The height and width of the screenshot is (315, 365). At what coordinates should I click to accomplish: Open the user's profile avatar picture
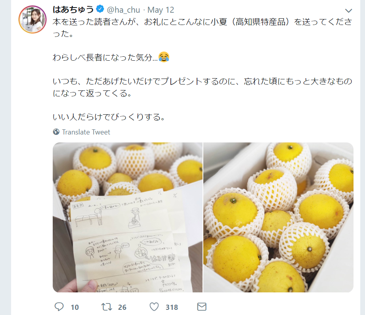32,19
